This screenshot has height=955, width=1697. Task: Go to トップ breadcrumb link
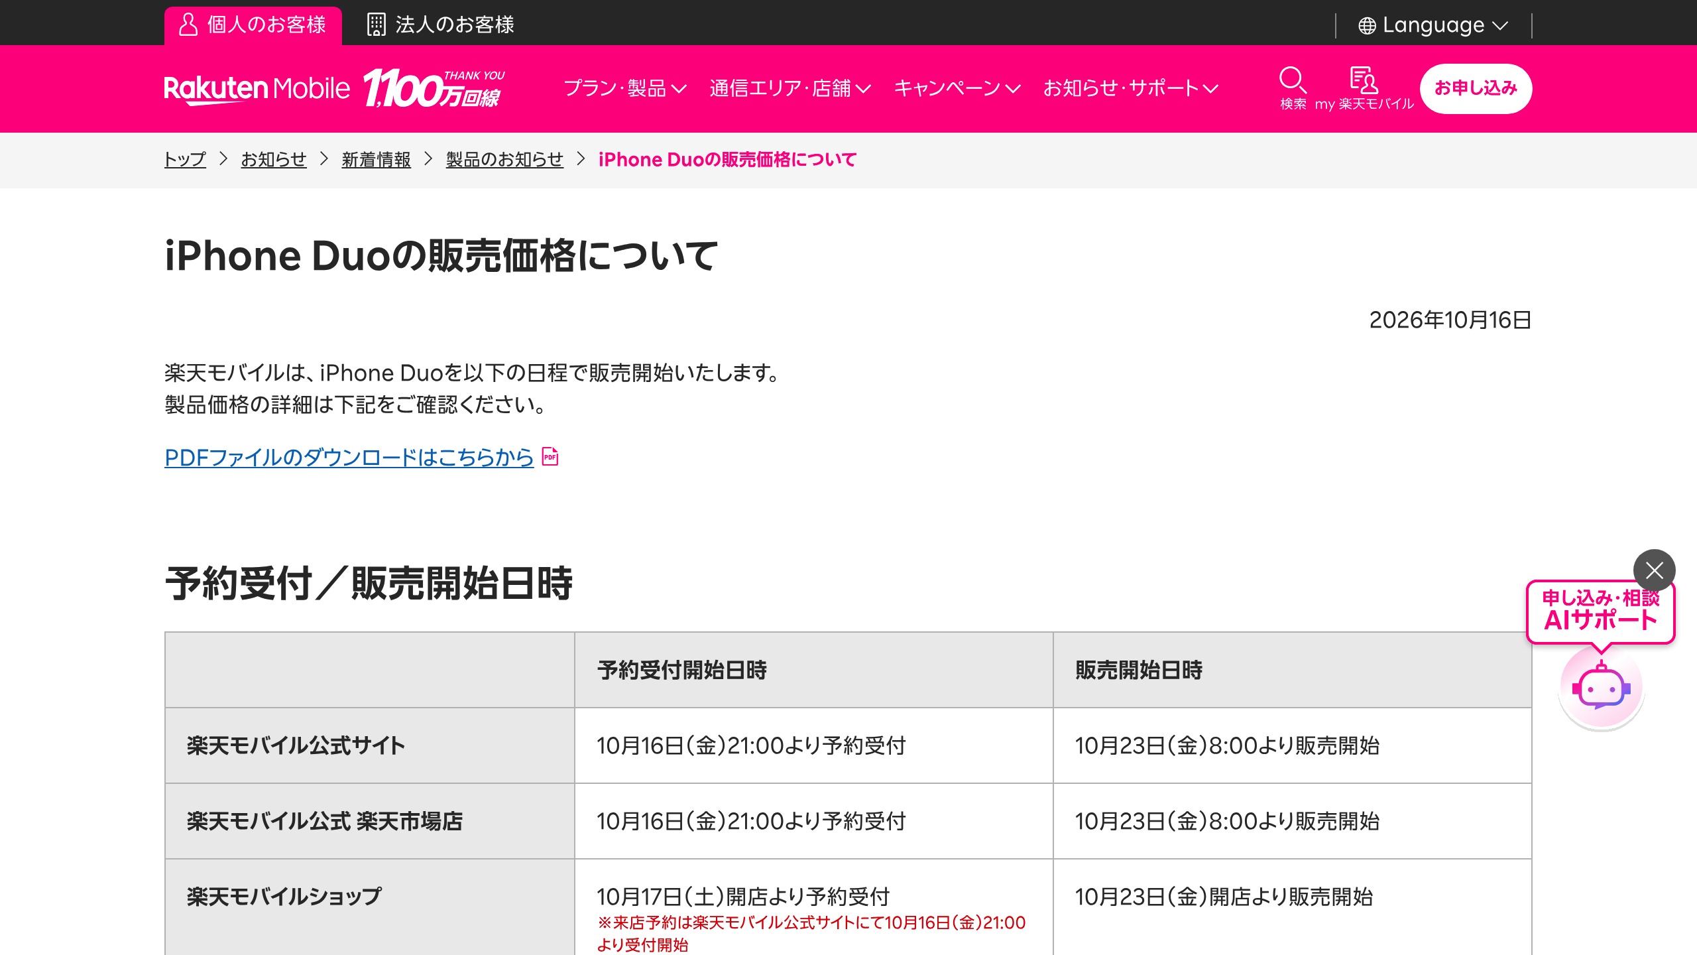click(x=185, y=160)
